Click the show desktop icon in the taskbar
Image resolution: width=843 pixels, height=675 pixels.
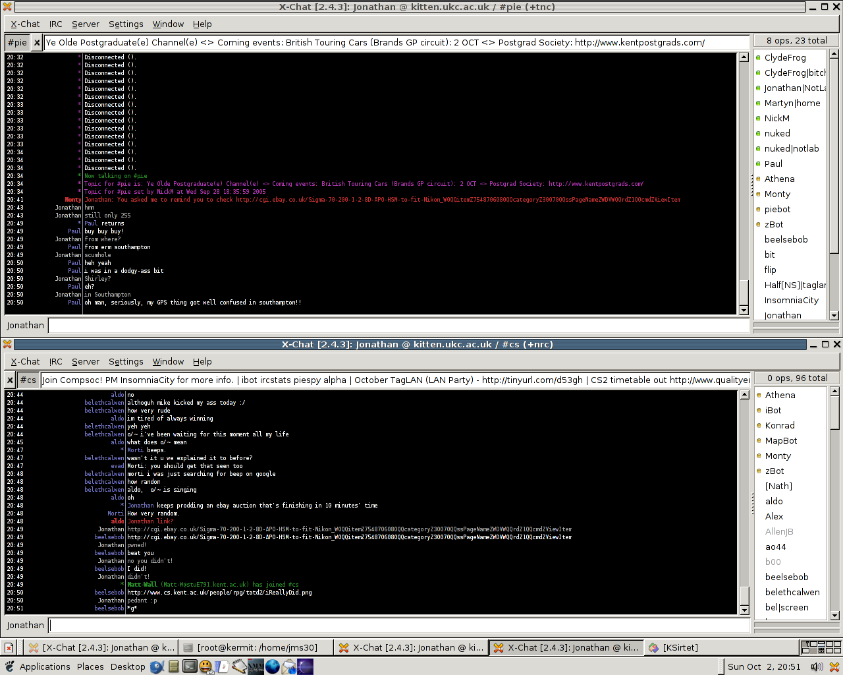pyautogui.click(x=9, y=647)
